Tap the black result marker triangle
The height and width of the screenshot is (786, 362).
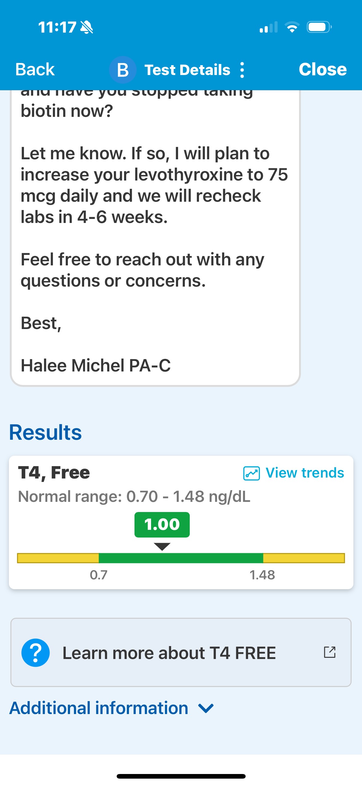162,546
